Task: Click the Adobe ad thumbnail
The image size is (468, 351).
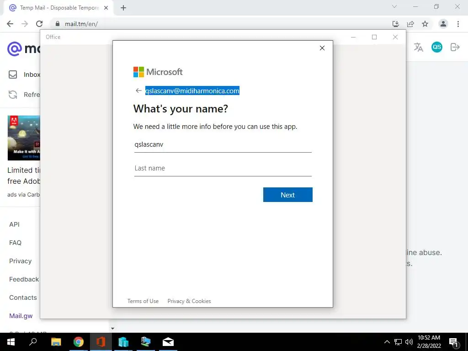Action: [24, 138]
